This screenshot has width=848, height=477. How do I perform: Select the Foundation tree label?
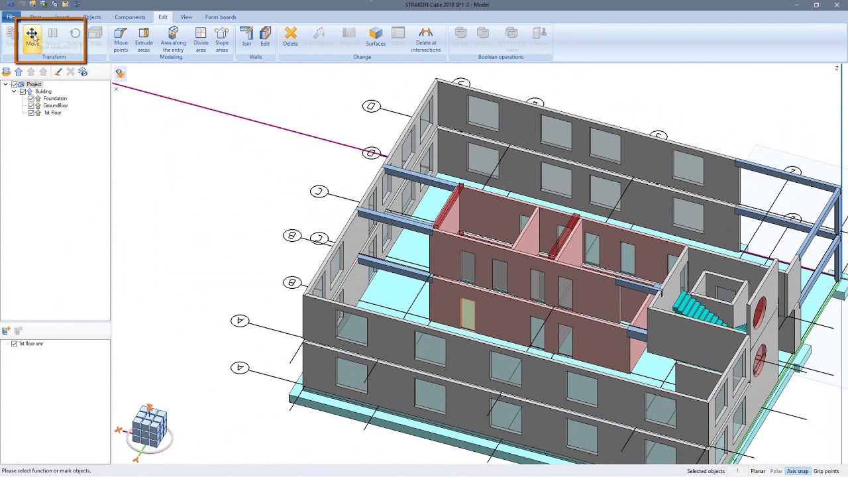tap(55, 99)
